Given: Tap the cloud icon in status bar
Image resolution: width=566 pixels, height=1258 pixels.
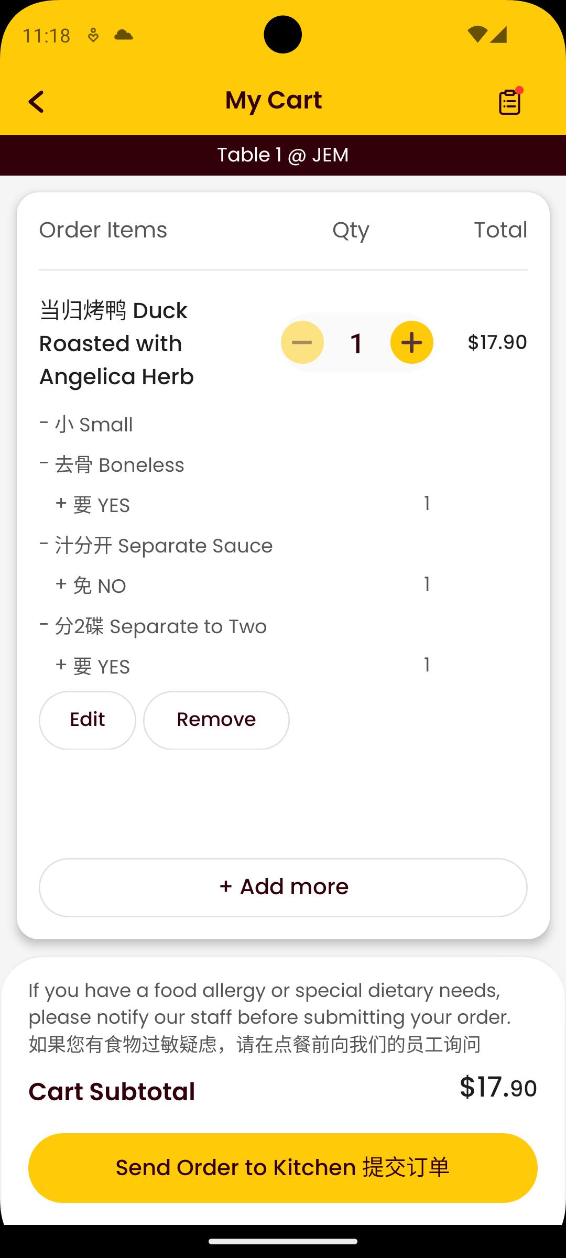Looking at the screenshot, I should pos(123,35).
